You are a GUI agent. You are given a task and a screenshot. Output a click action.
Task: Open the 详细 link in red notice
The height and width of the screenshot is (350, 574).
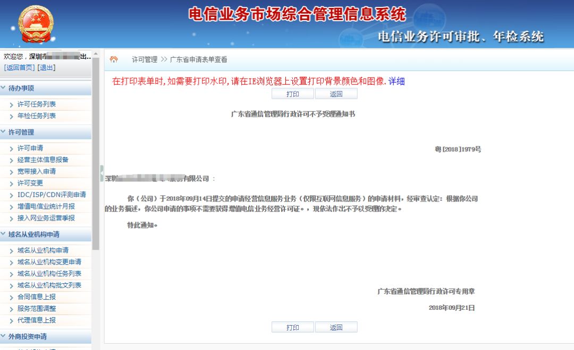tap(396, 81)
